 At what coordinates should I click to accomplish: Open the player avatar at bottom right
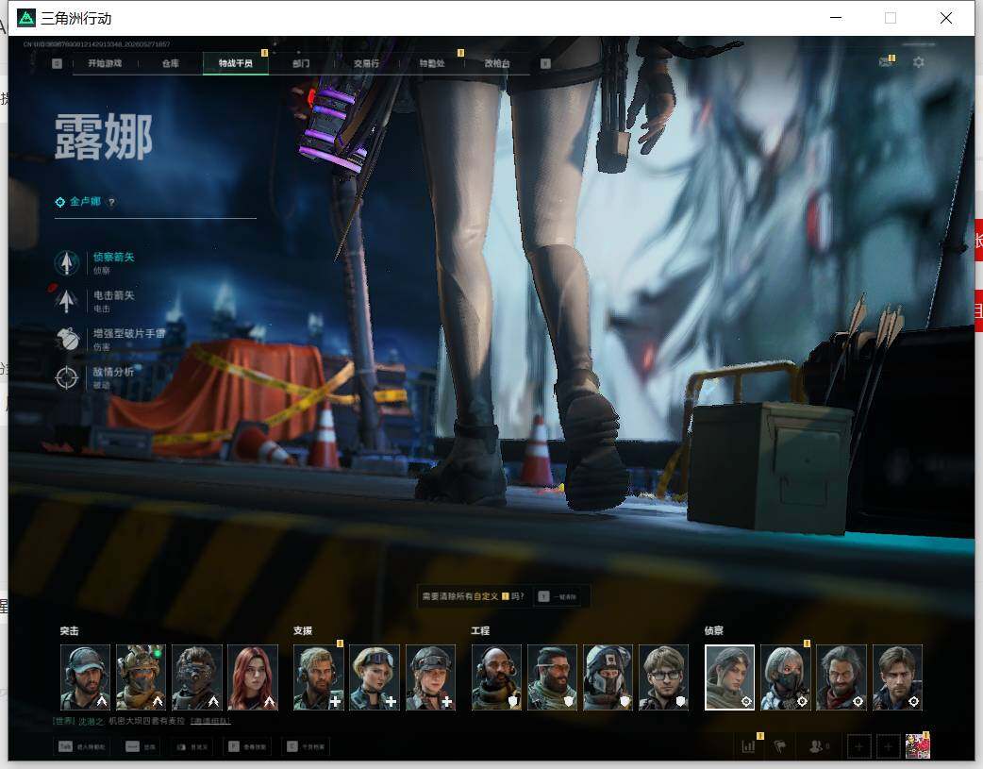pos(917,745)
